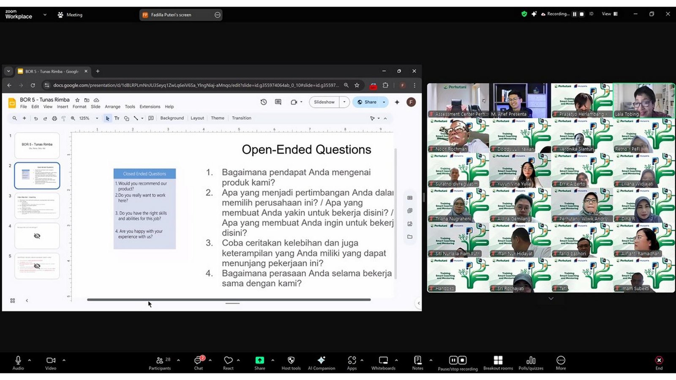676x380 pixels.
Task: Open Polls/quizzes
Action: (x=531, y=362)
